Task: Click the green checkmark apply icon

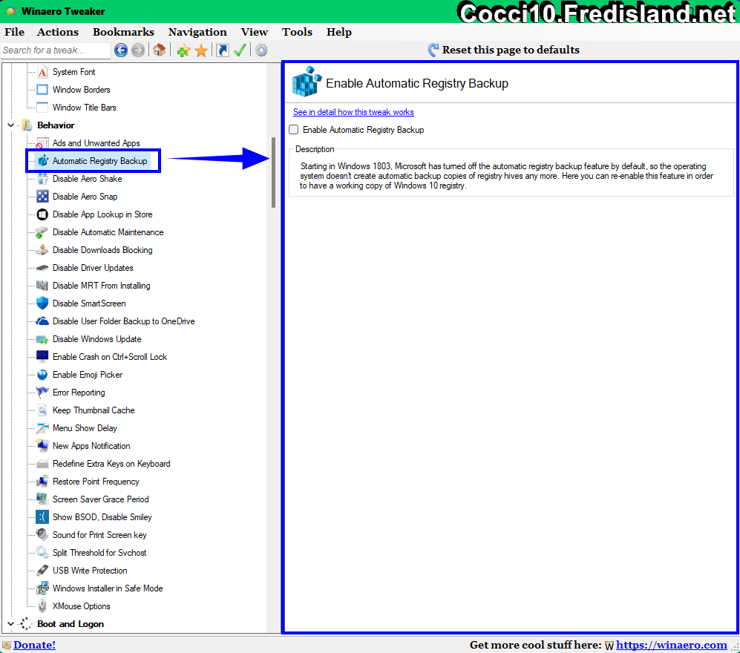Action: point(240,50)
